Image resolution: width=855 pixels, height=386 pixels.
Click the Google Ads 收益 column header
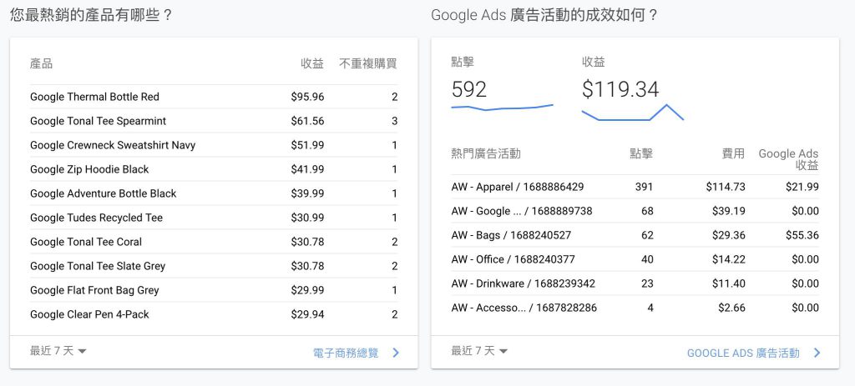(x=788, y=159)
